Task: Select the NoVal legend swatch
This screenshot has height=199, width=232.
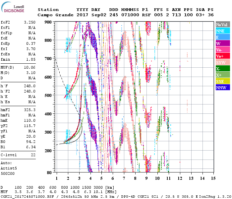Action: (221, 25)
